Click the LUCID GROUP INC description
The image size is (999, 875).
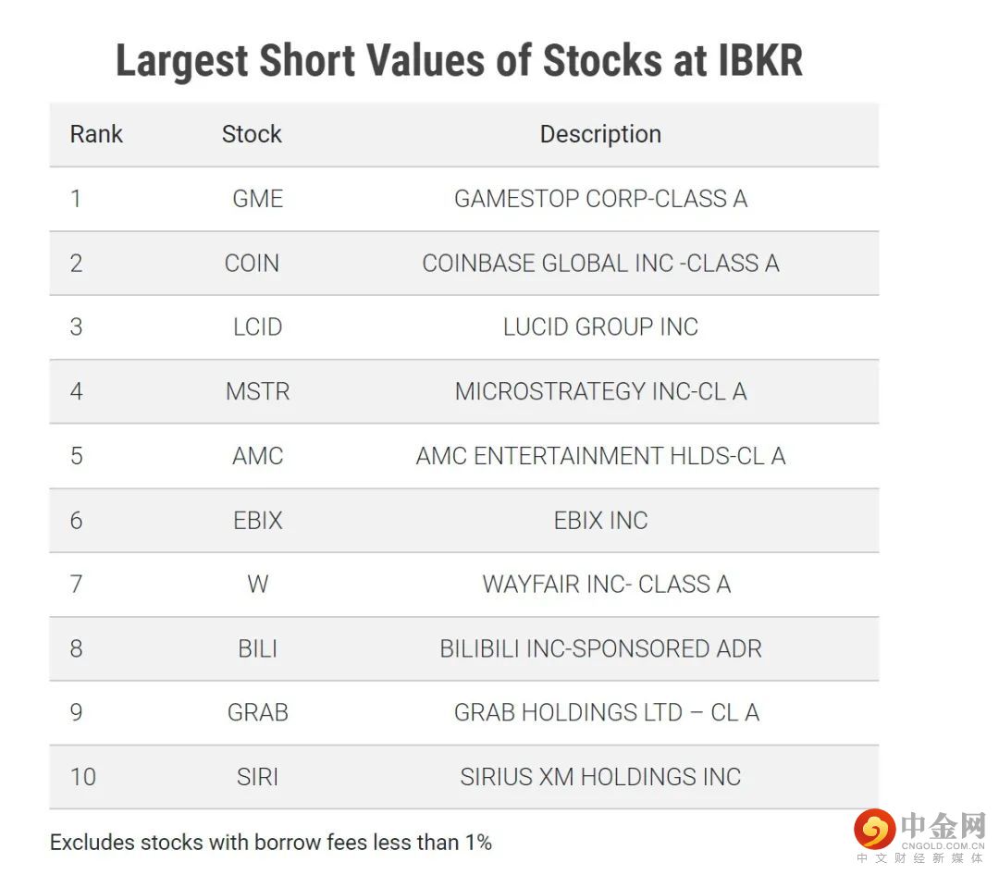(x=600, y=327)
